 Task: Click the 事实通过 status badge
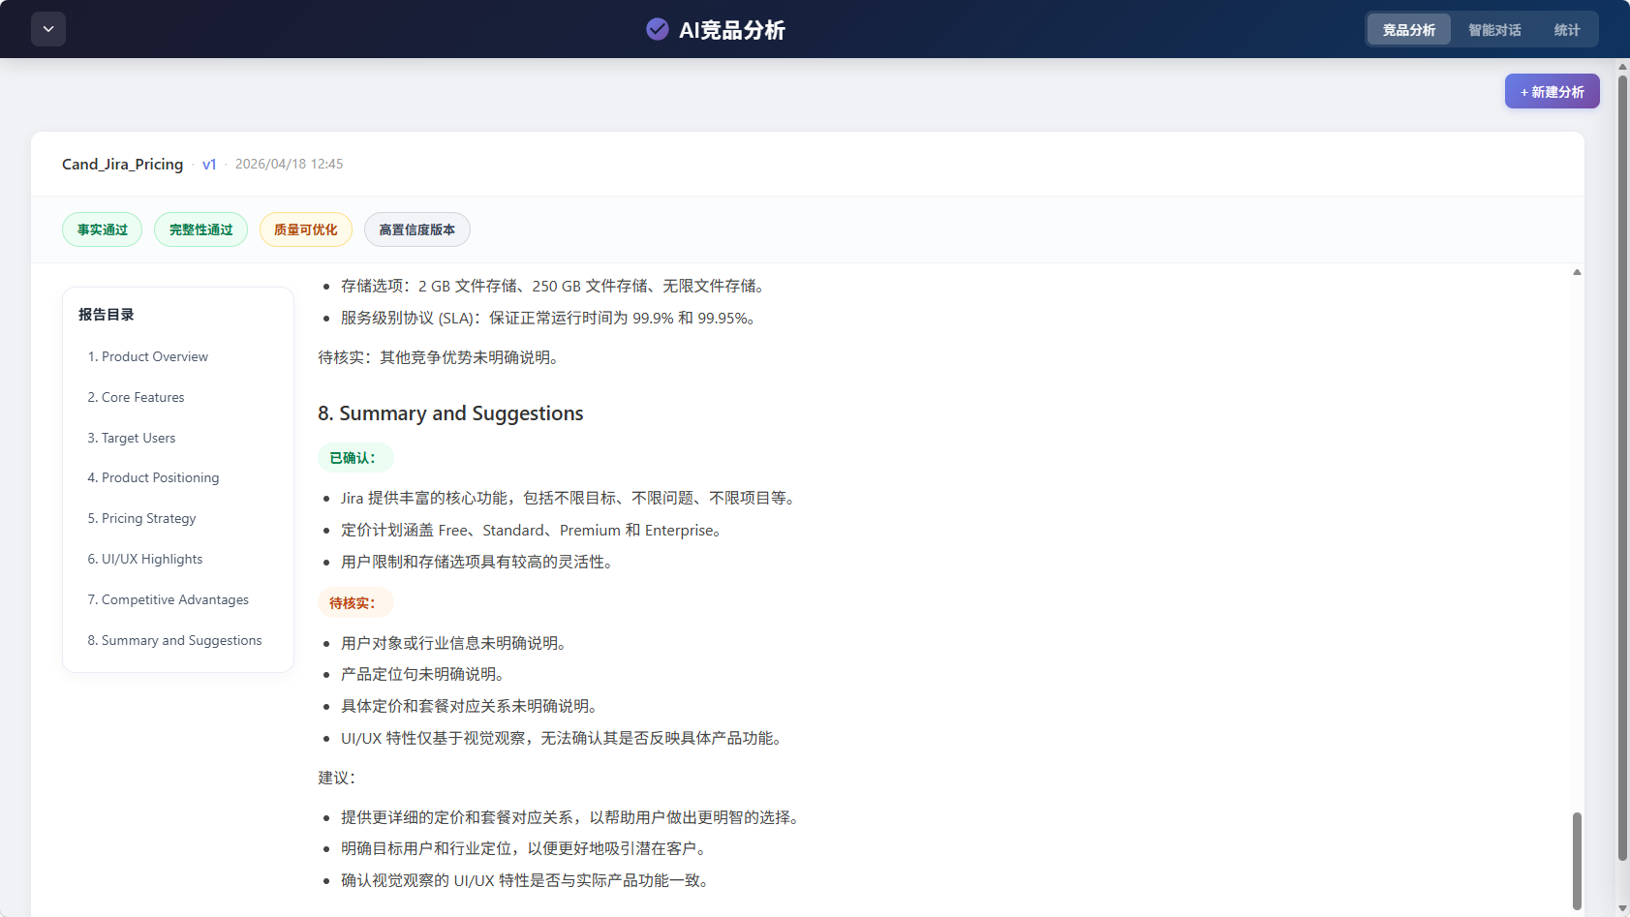(x=103, y=229)
